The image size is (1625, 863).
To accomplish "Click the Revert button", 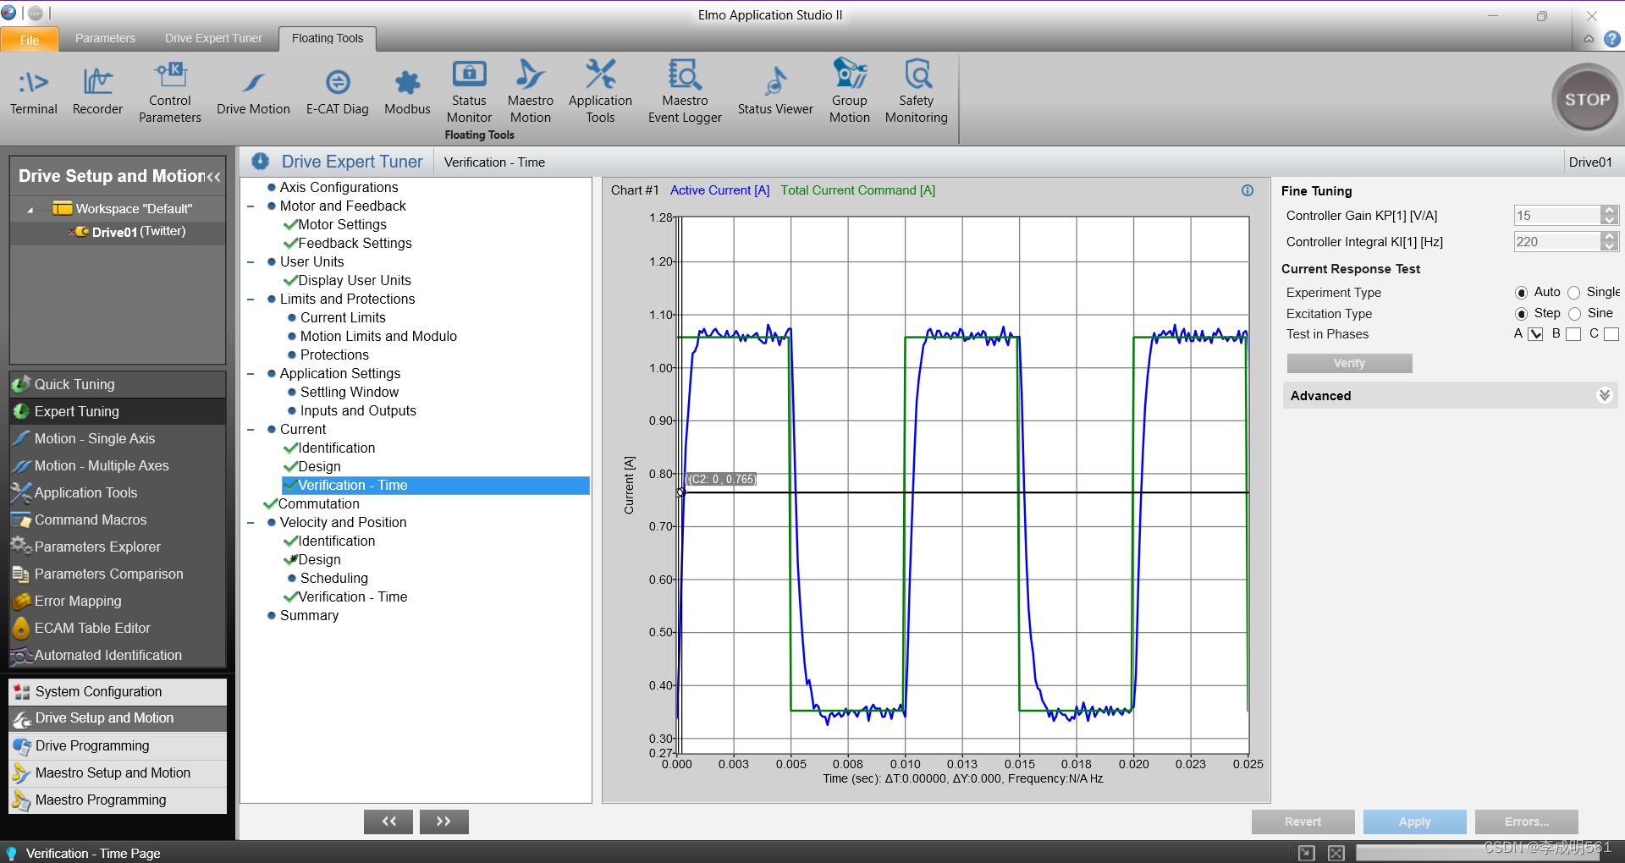I will [1303, 822].
